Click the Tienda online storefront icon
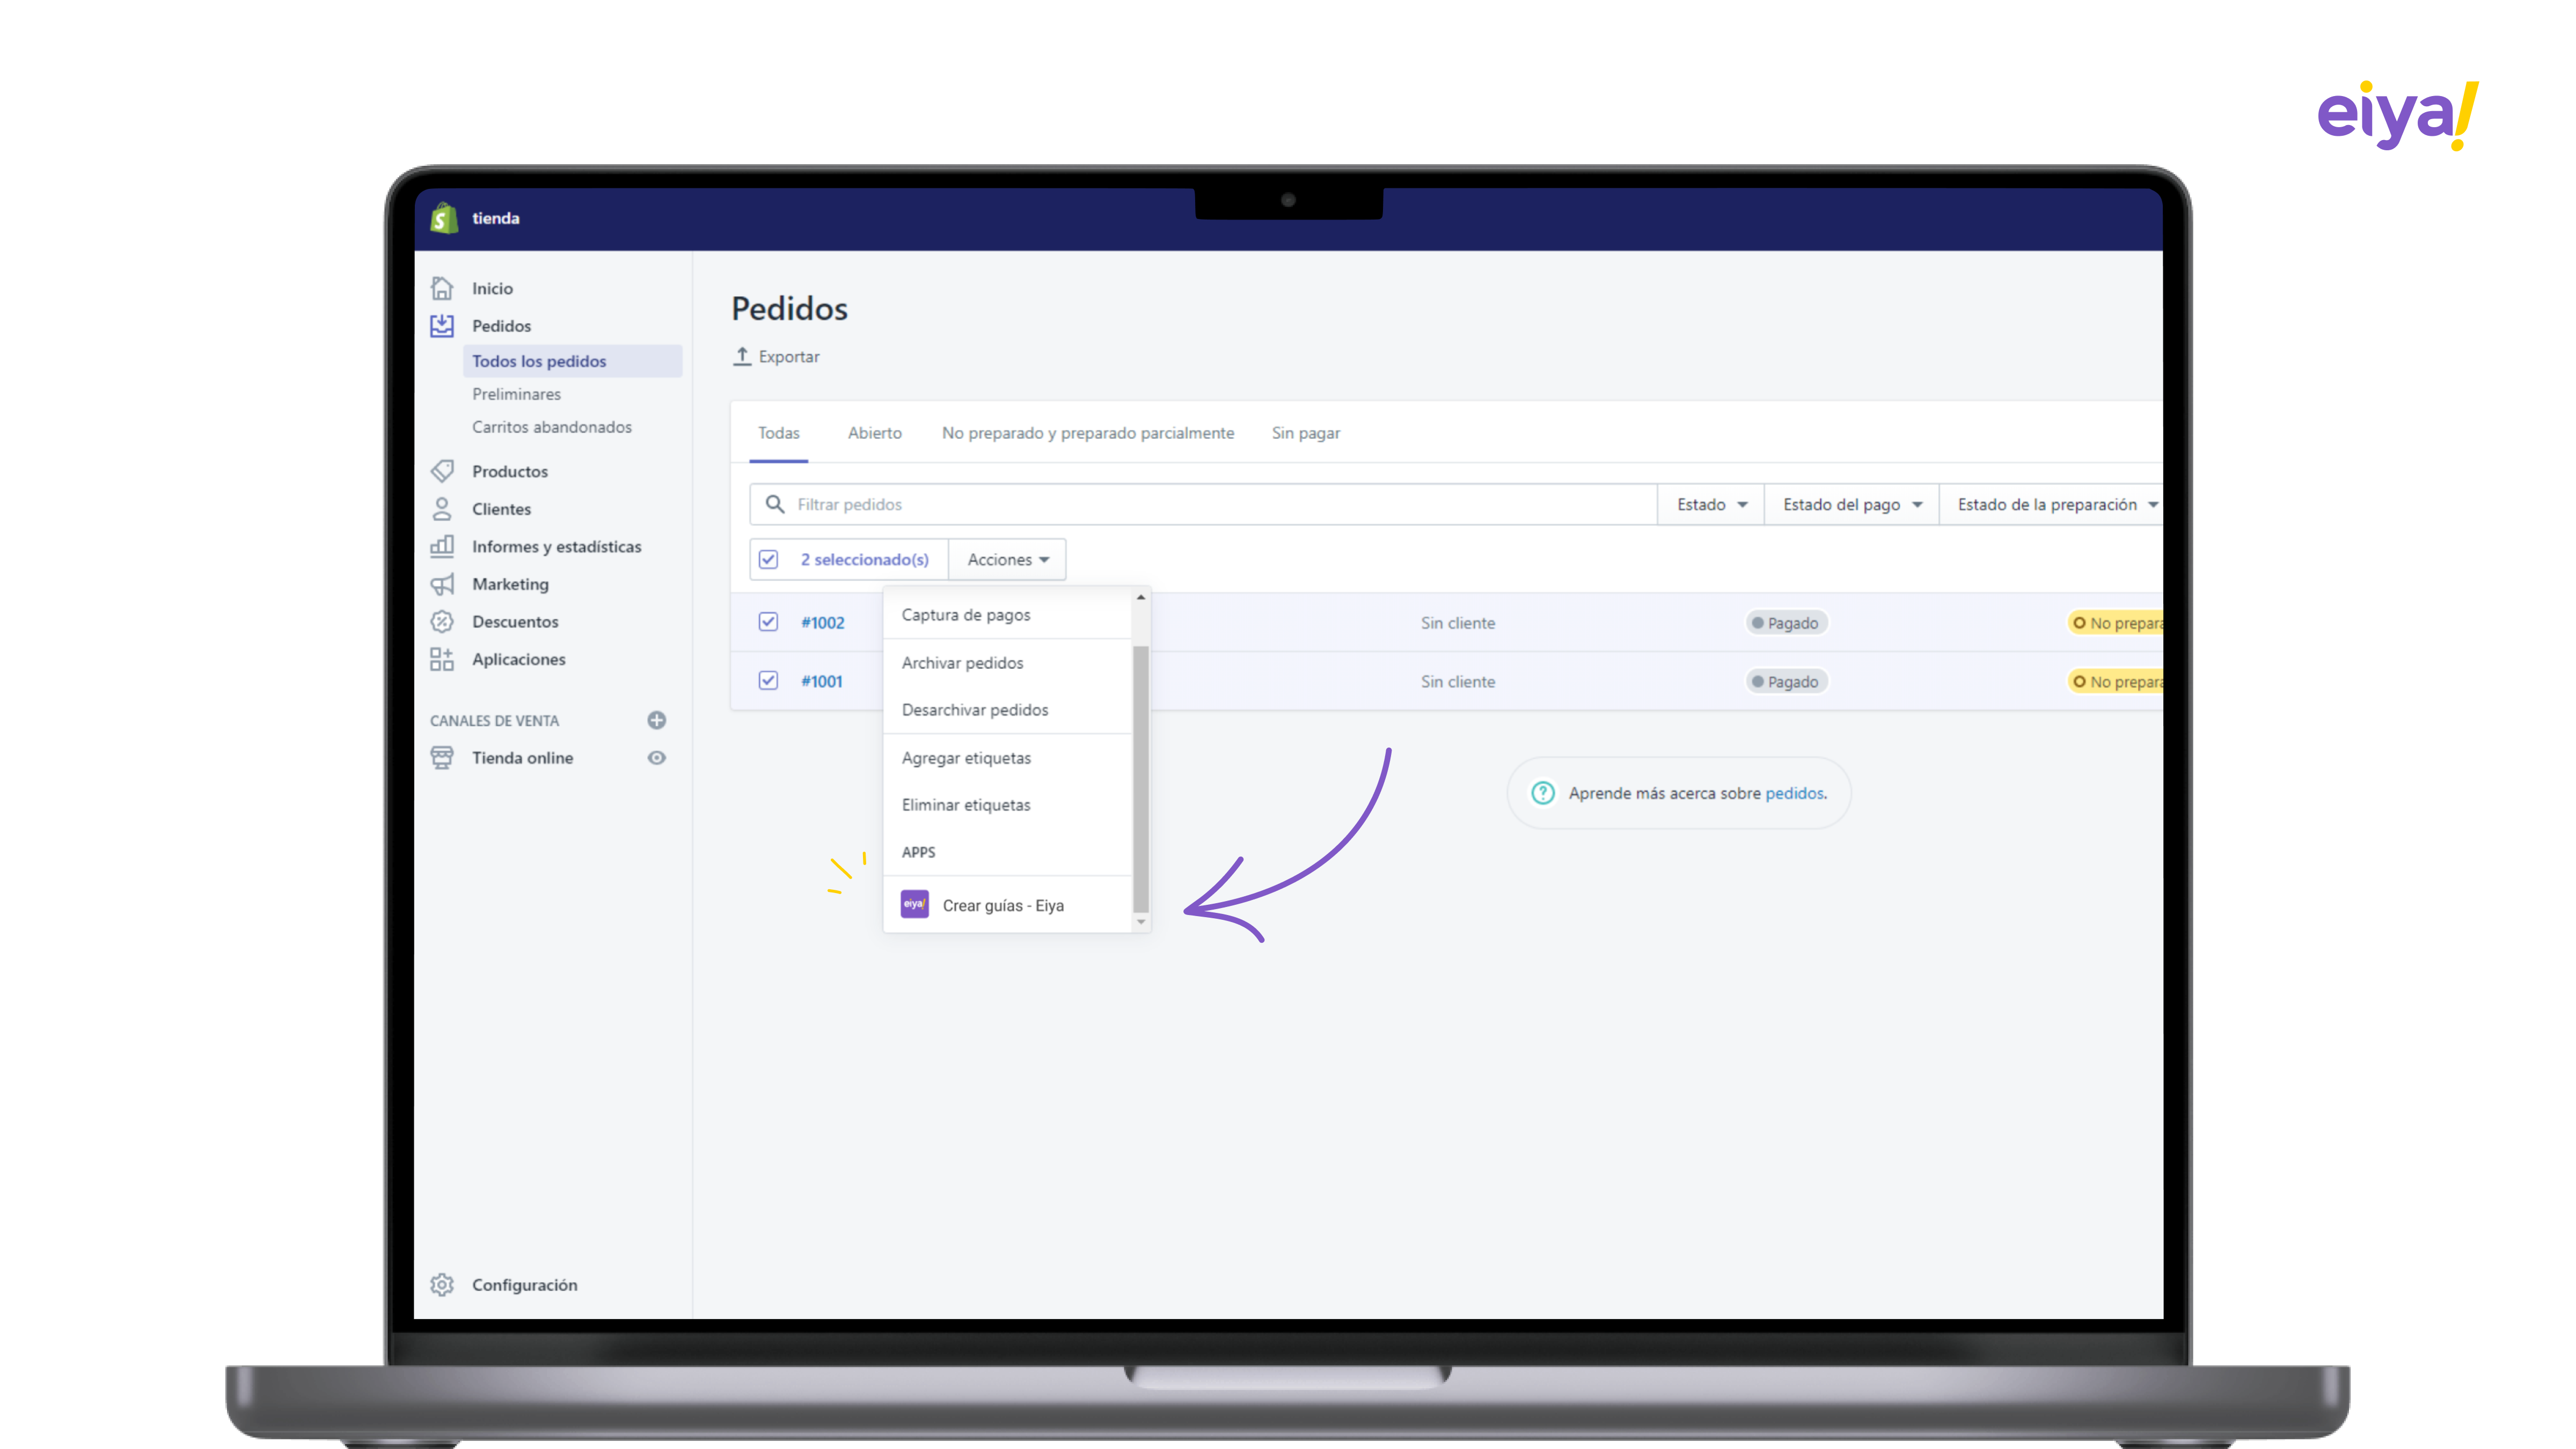The image size is (2576, 1449). pos(442,758)
